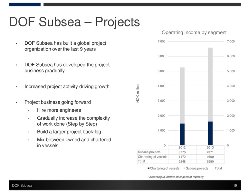This screenshot has width=250, height=193.
Task: Click the 'Total' legend entry
Action: 218,168
